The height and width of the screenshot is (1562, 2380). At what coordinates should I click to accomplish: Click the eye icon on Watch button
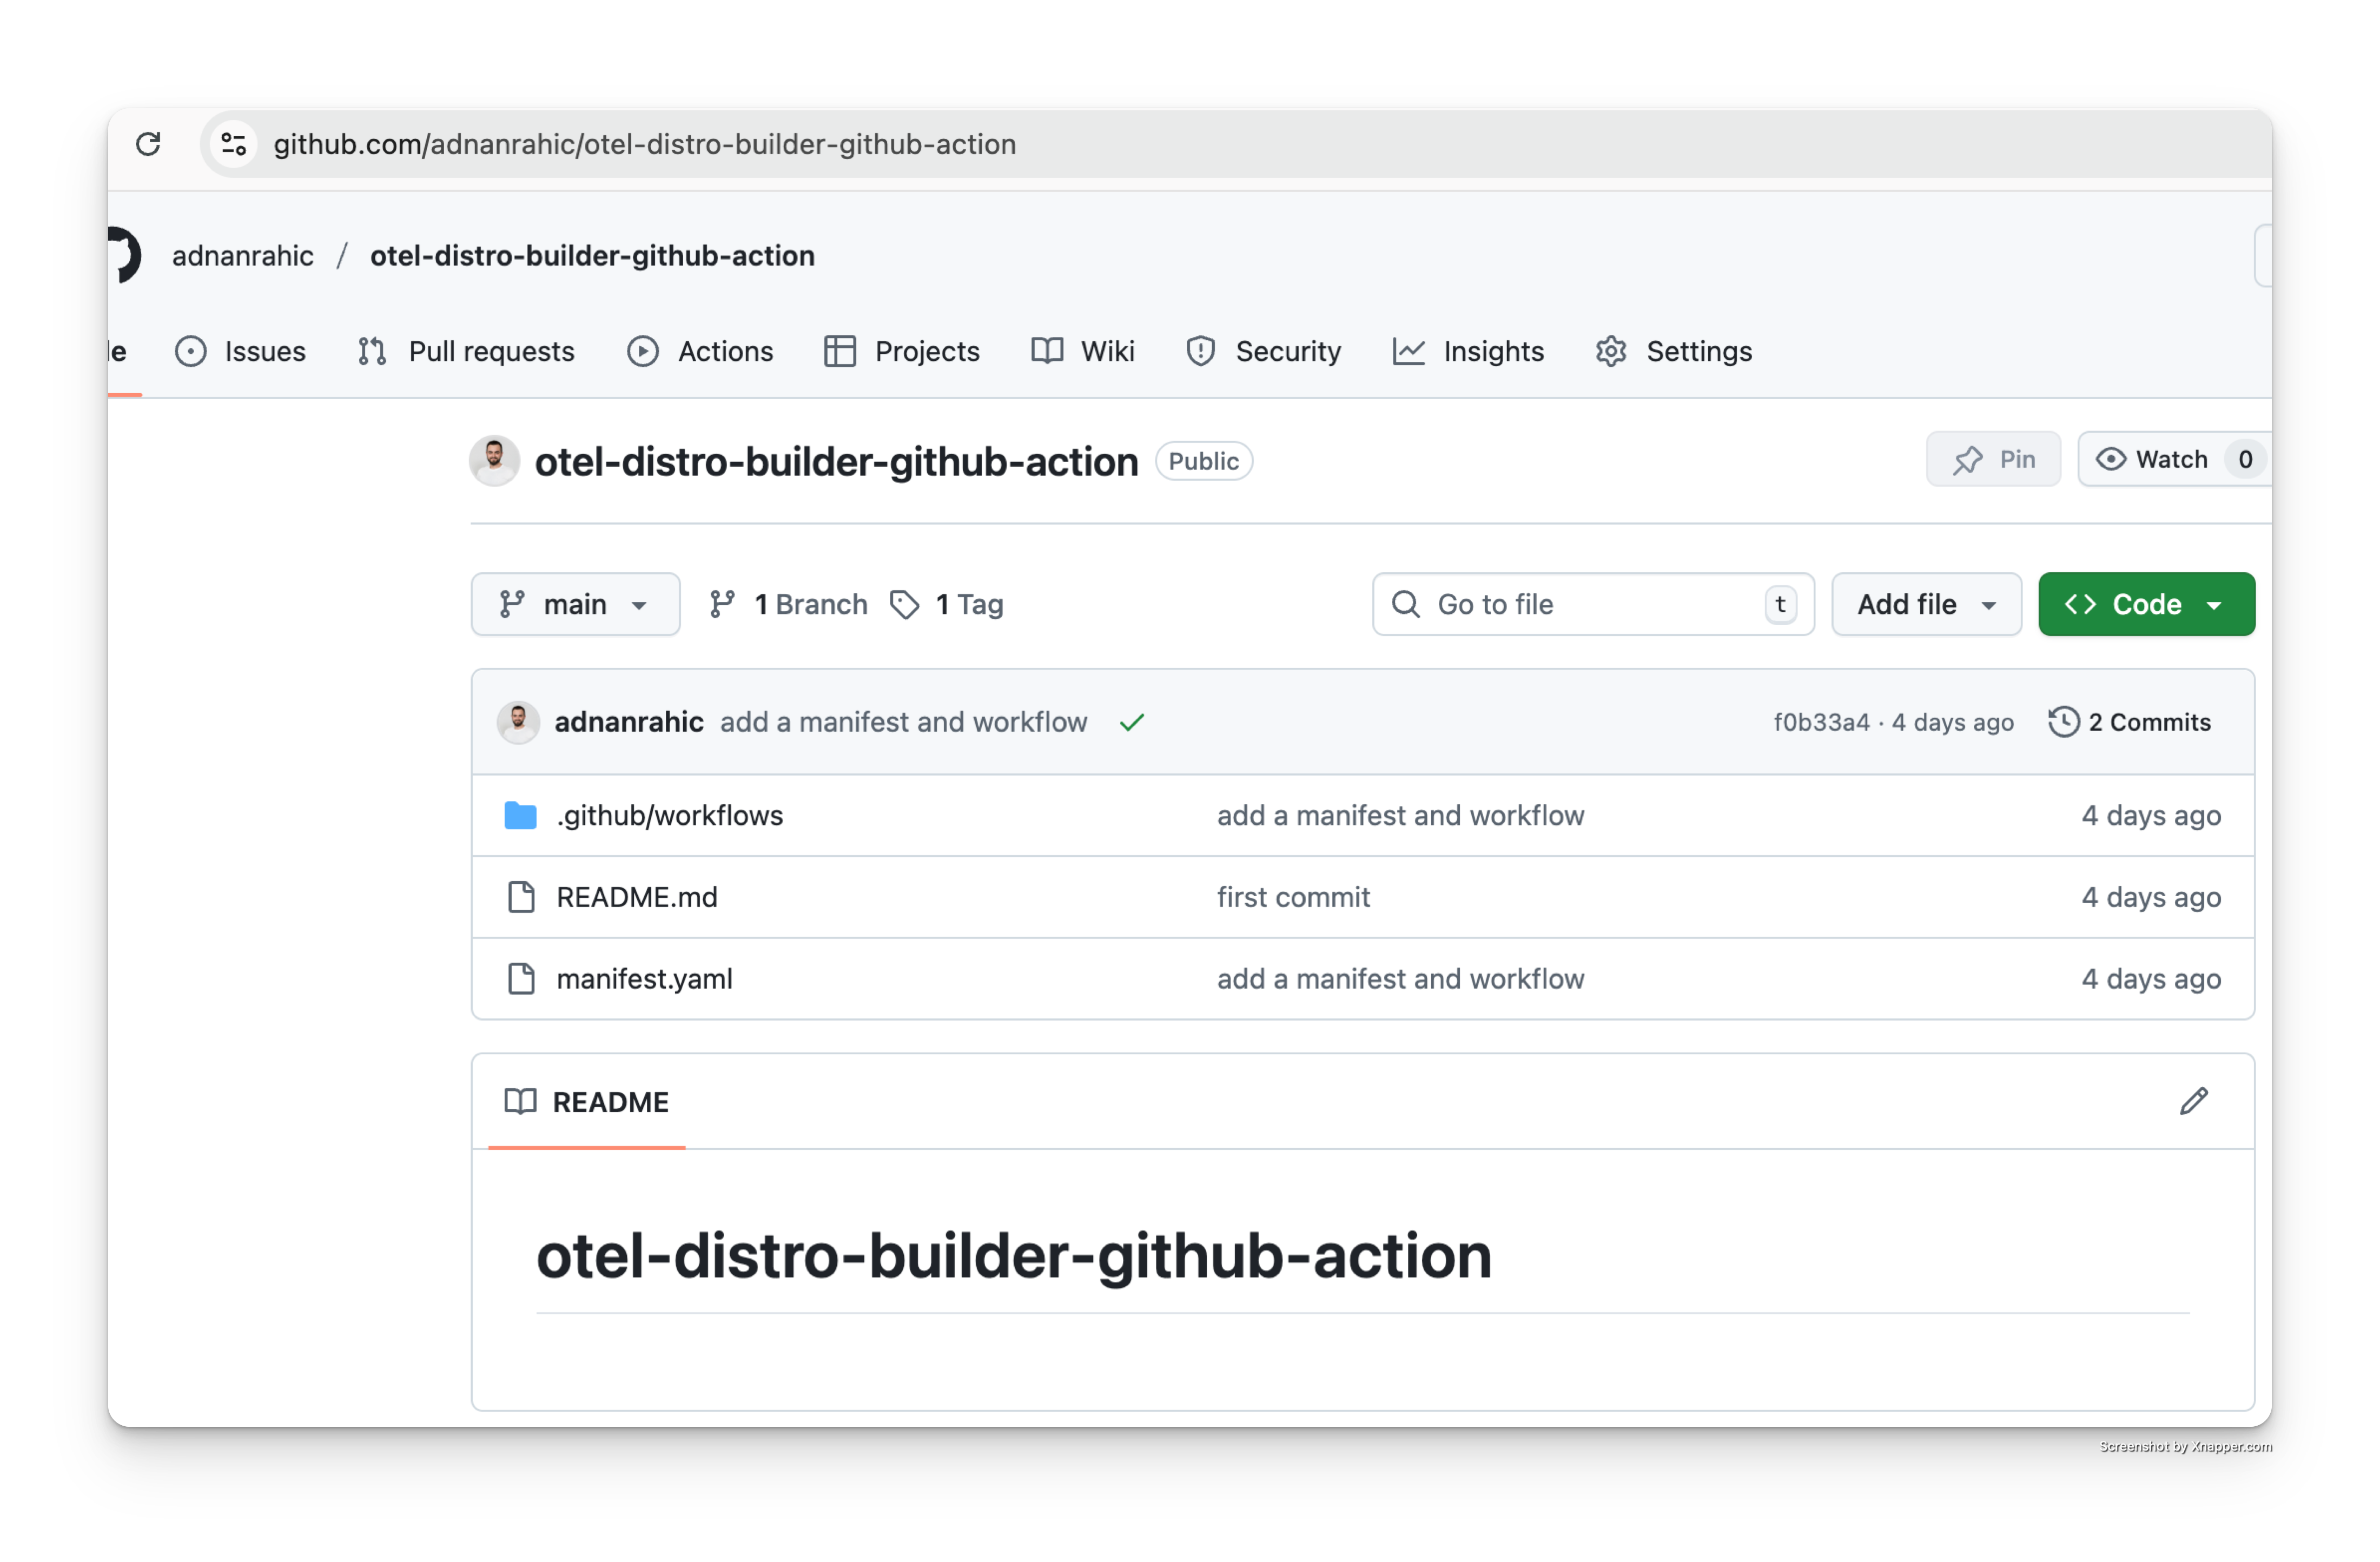(2110, 459)
